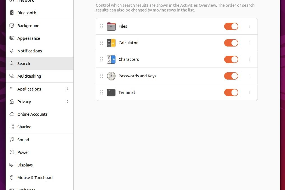Screen dimensions: 285x190
Task: Open the Online Accounts settings
Action: [32, 114]
